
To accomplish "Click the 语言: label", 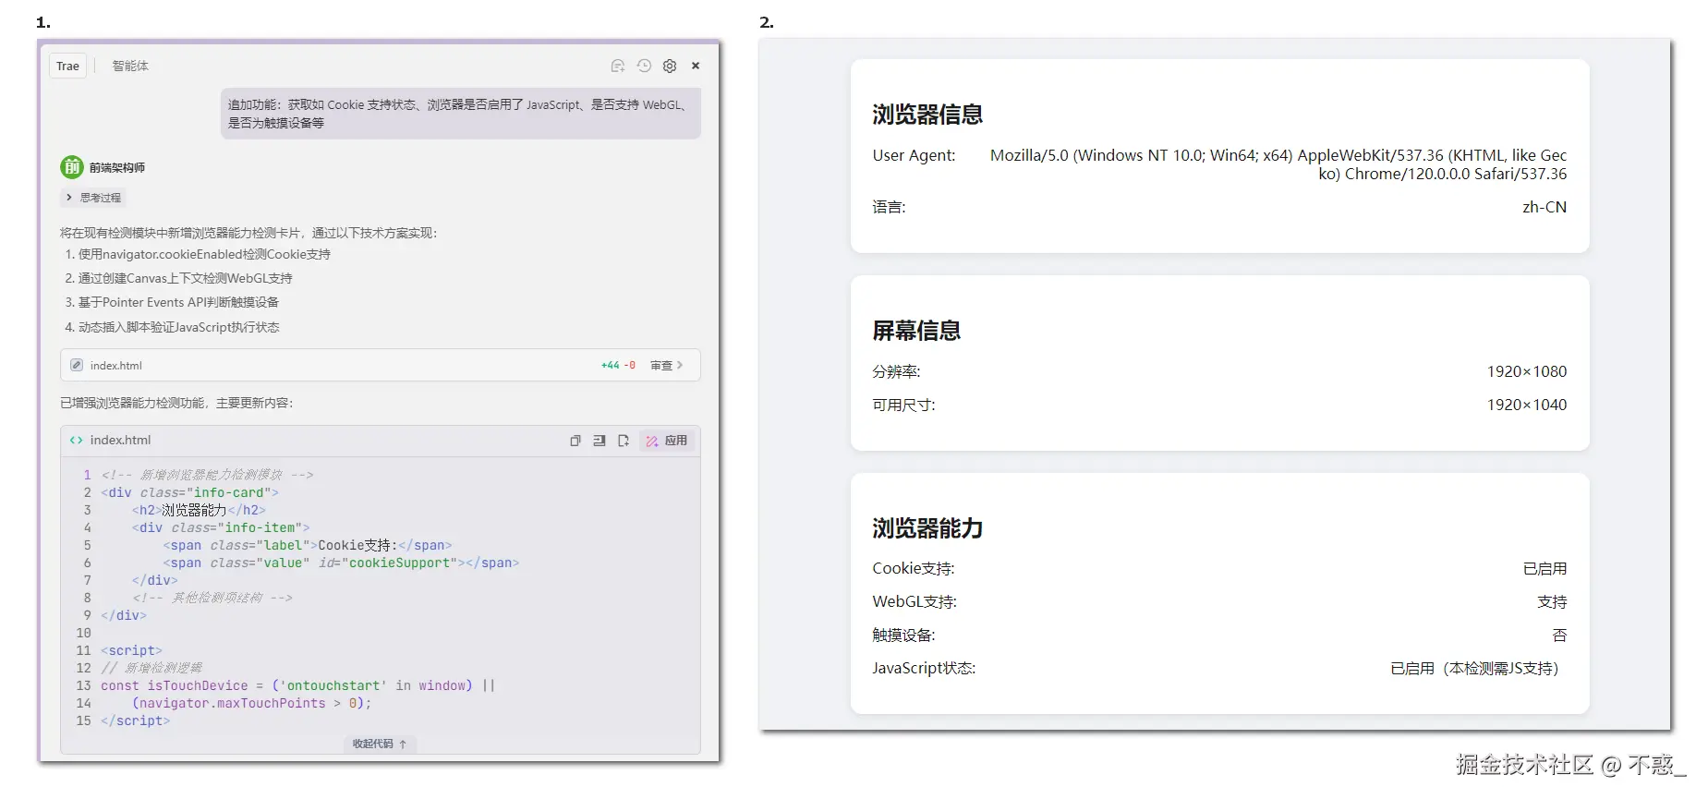I will (x=889, y=207).
